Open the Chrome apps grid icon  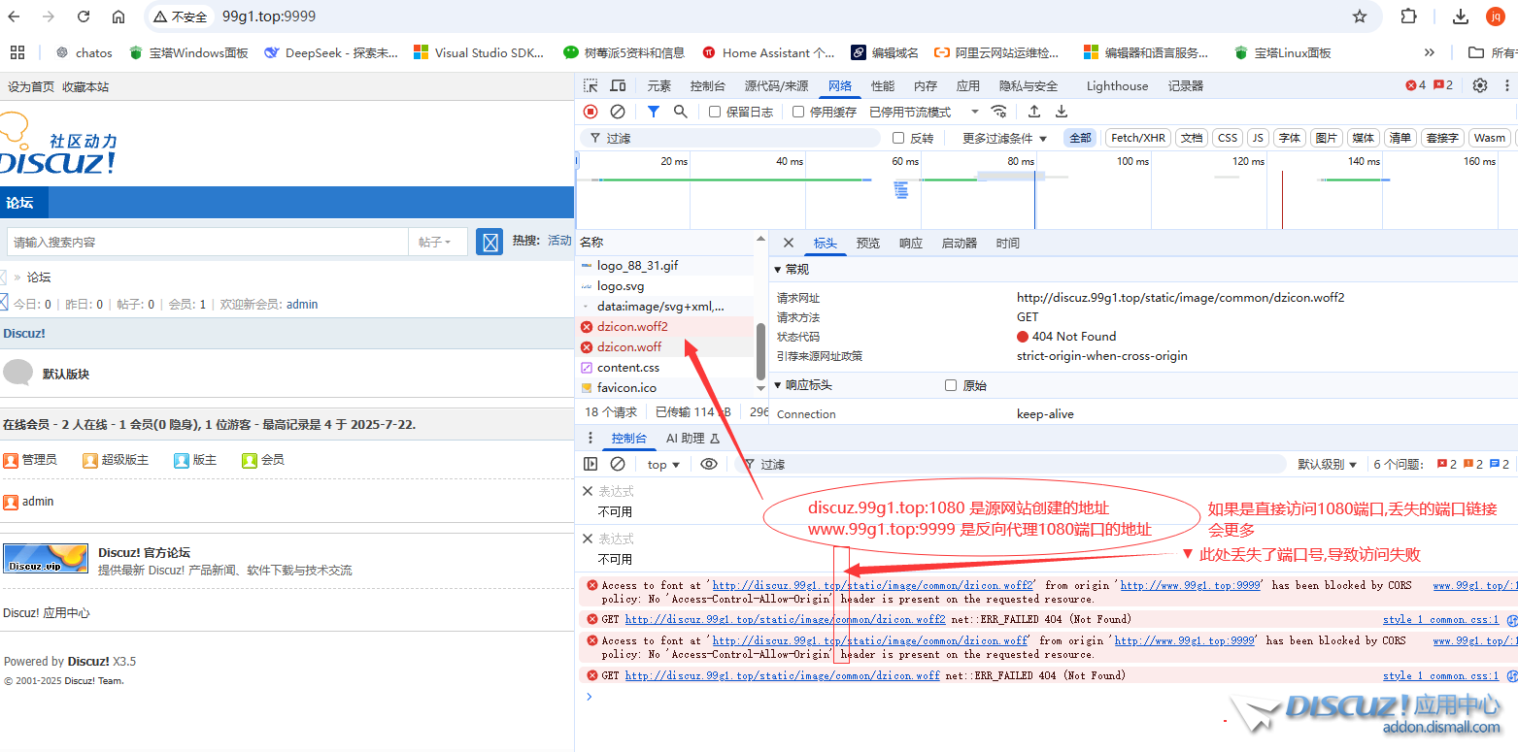pyautogui.click(x=17, y=52)
